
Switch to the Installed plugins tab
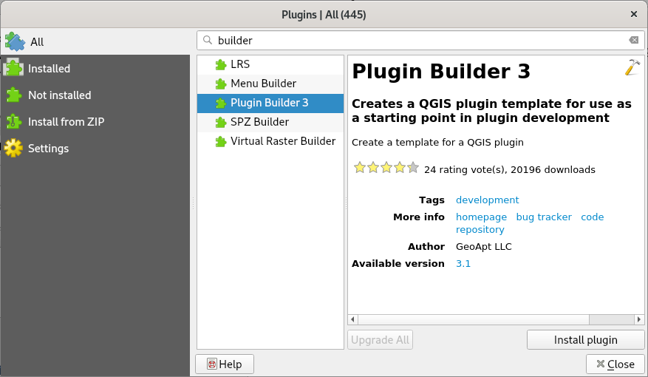(x=95, y=68)
